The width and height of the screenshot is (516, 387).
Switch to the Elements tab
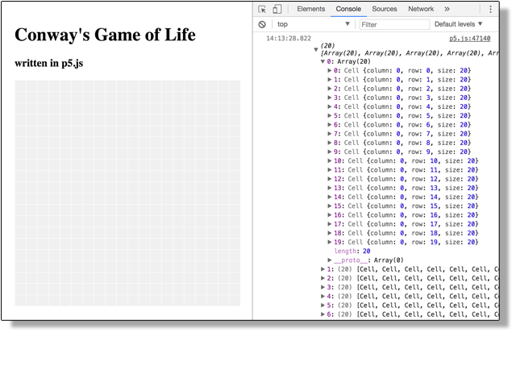pos(310,9)
